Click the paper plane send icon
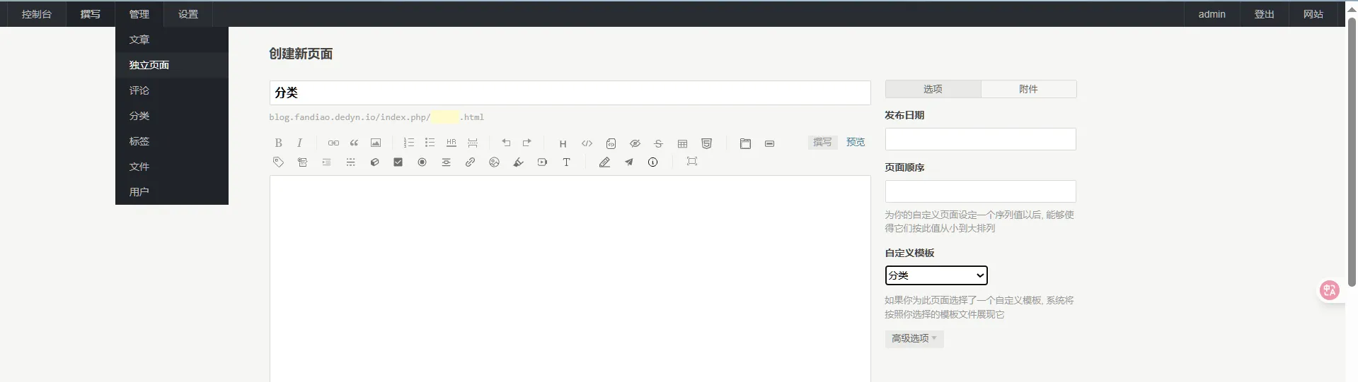This screenshot has width=1358, height=382. coord(629,162)
